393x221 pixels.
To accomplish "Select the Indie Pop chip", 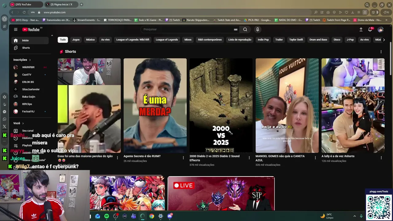I will point(263,40).
